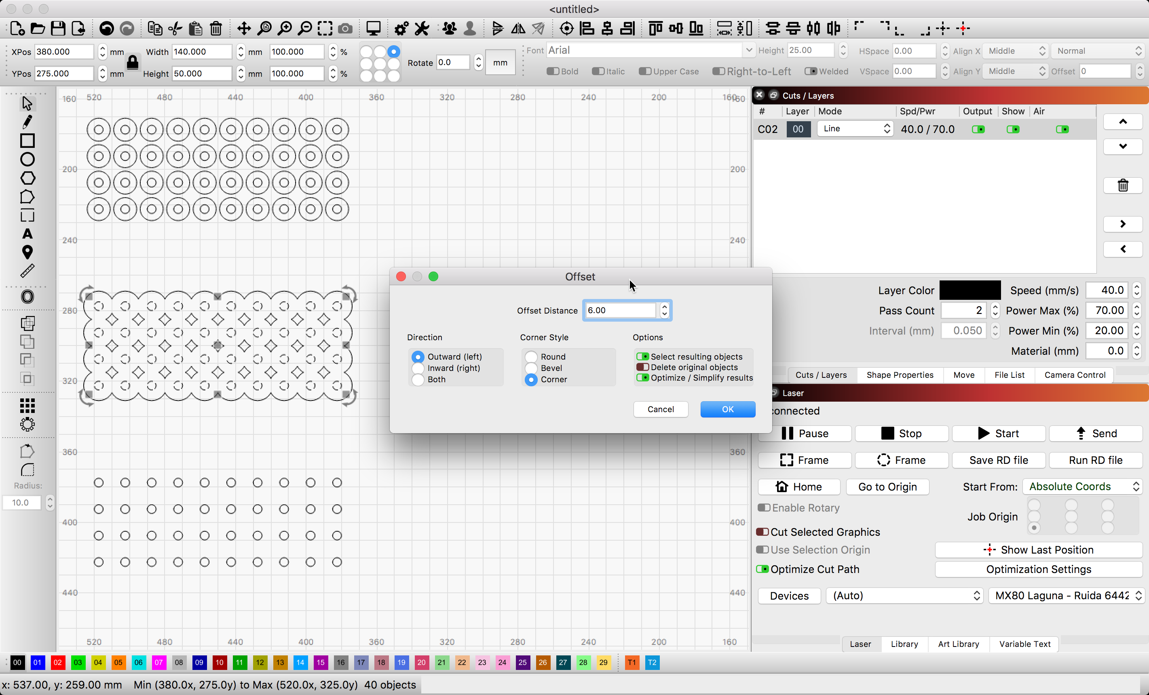Image resolution: width=1149 pixels, height=695 pixels.
Task: Click the Undo arrow icon
Action: coord(106,28)
